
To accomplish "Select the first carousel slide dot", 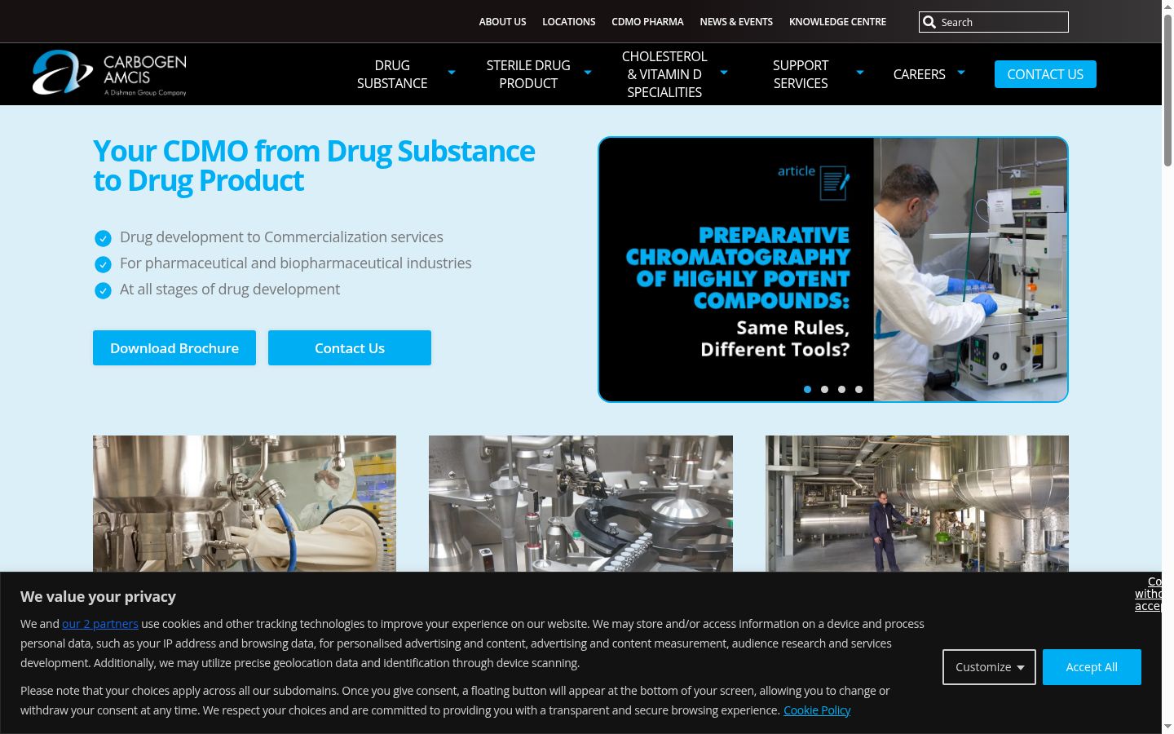I will 807,389.
